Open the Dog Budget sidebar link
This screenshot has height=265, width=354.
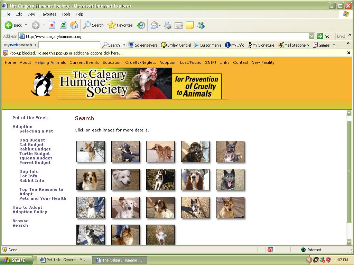[32, 140]
